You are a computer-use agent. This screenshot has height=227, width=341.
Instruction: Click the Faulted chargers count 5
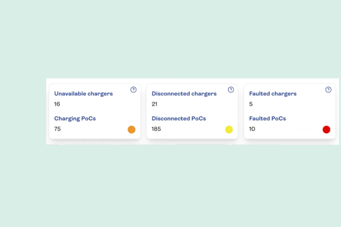pos(251,104)
